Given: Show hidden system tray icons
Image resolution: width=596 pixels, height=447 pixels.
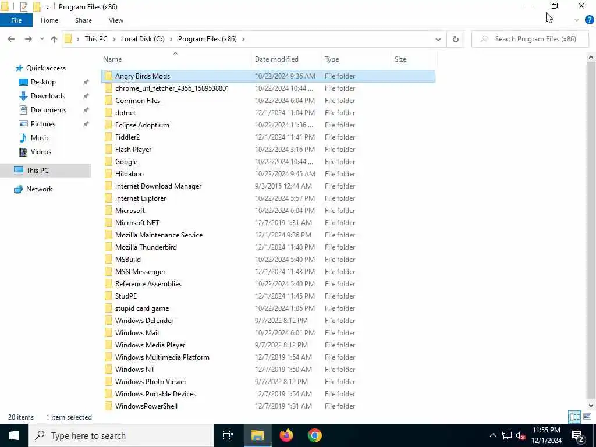Looking at the screenshot, I should coord(492,435).
